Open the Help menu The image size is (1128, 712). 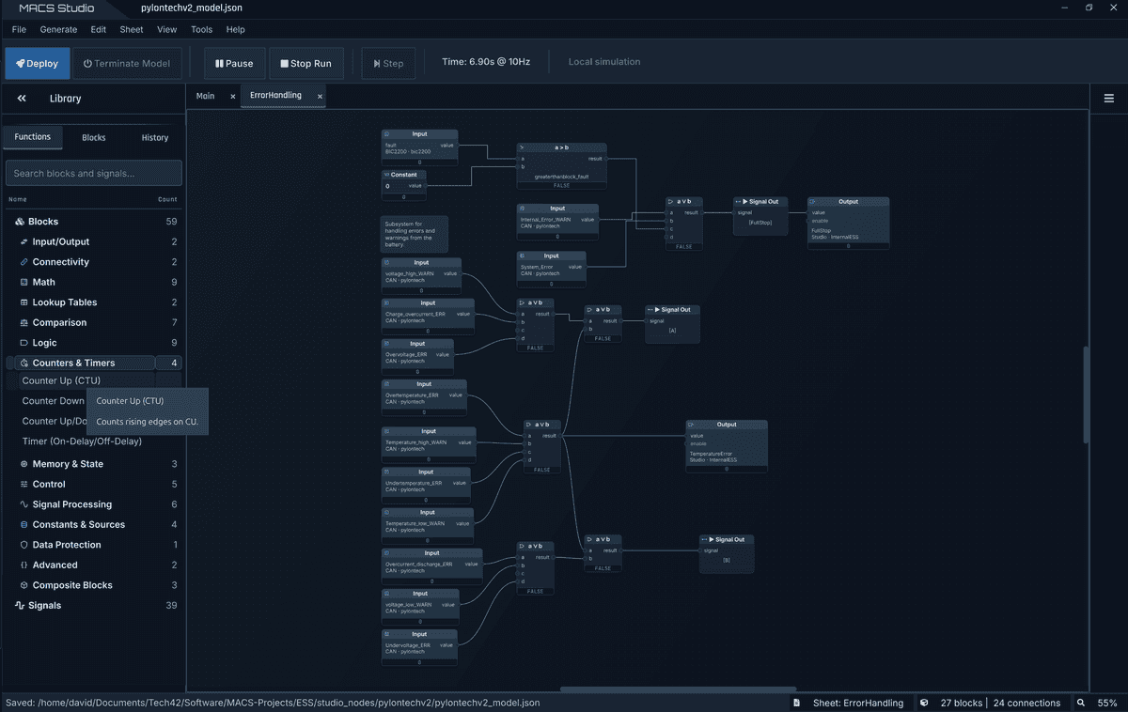coord(235,30)
